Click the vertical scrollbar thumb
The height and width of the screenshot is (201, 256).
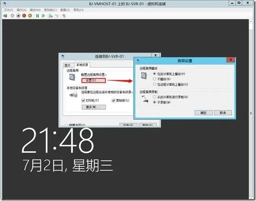click(x=251, y=113)
